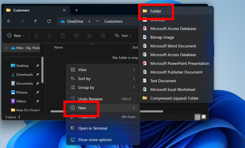Create new Microsoft Excel Worksheet
Image resolution: width=245 pixels, height=148 pixels.
tap(176, 89)
